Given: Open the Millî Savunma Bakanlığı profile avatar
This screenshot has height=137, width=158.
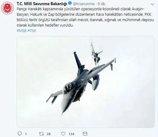Looking at the screenshot, I should [x=7, y=8].
